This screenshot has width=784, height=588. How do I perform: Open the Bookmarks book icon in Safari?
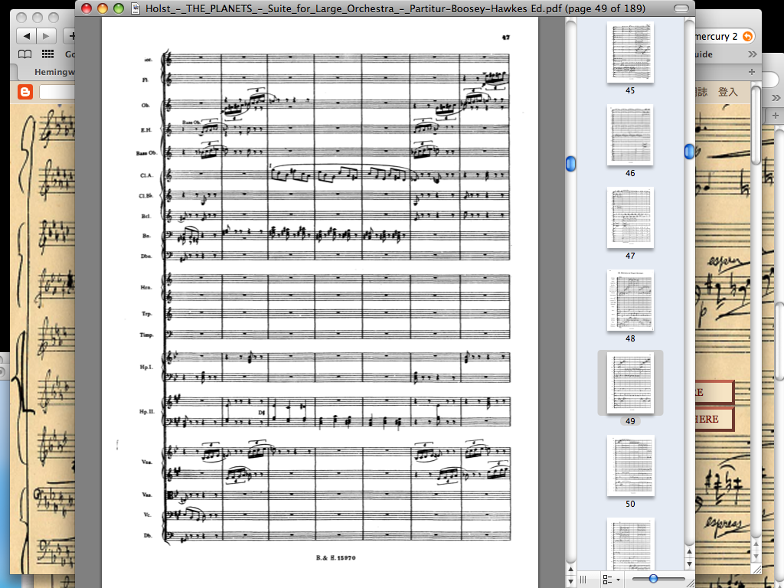(25, 54)
